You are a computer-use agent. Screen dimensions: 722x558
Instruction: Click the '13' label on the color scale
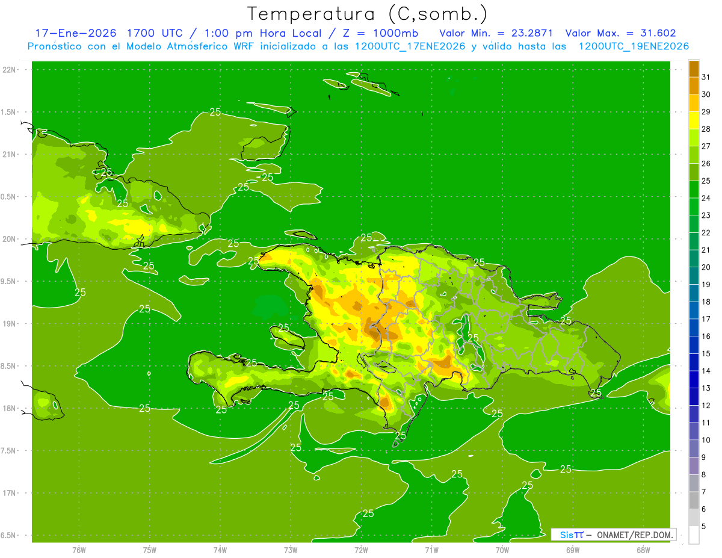(706, 388)
